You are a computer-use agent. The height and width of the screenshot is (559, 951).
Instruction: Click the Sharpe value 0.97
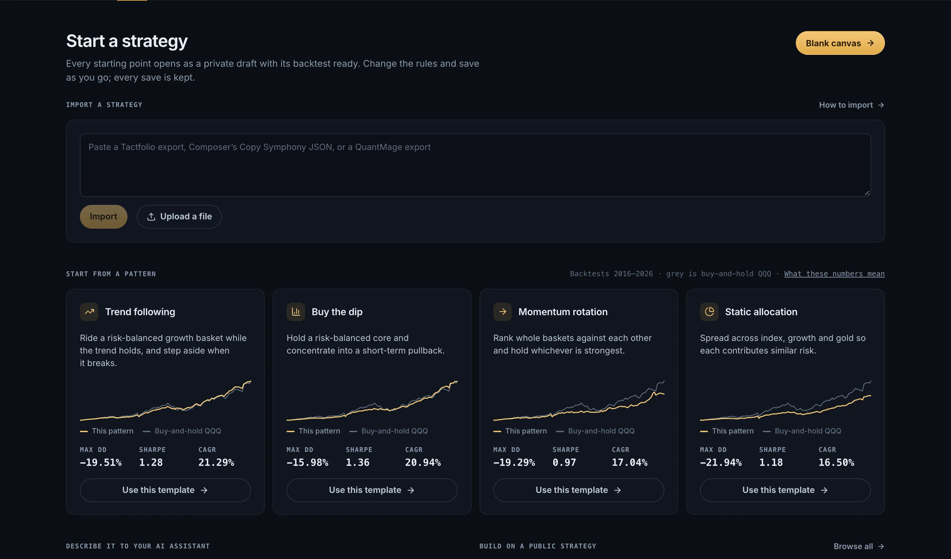(564, 462)
